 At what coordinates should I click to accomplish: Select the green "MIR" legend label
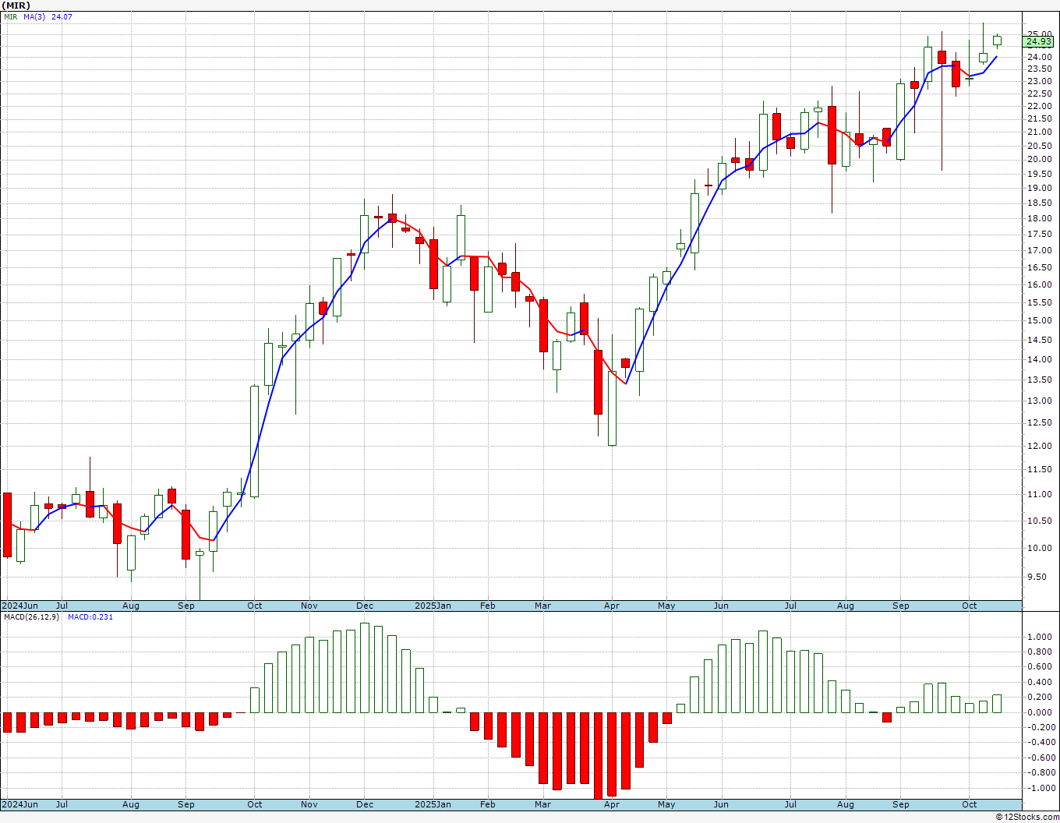[x=10, y=16]
